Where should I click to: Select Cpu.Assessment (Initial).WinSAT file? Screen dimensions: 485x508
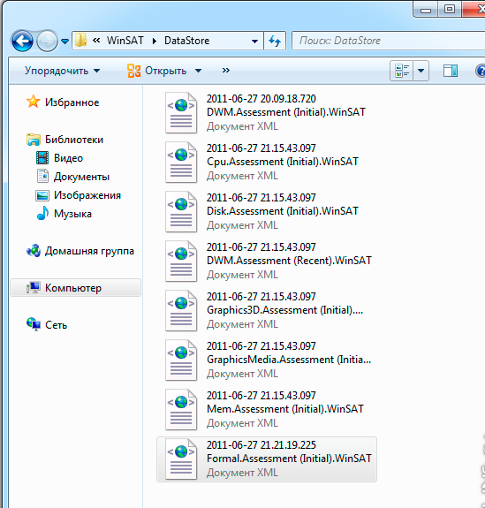click(267, 162)
